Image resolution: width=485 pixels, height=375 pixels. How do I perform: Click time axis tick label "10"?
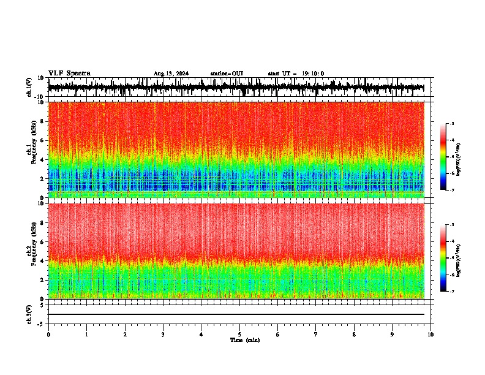click(x=430, y=335)
